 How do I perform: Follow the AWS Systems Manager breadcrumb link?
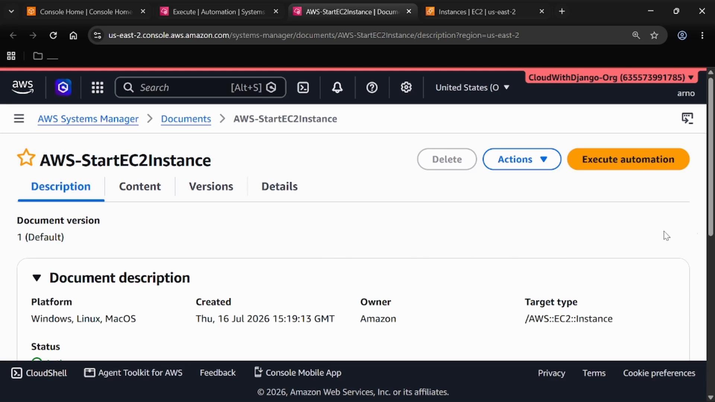[88, 119]
